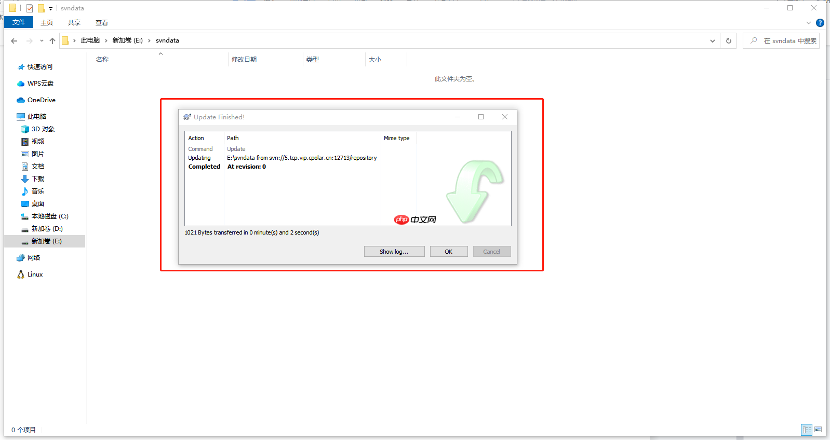Click 0 个项目 status bar text
Viewport: 830px width, 440px height.
click(23, 430)
